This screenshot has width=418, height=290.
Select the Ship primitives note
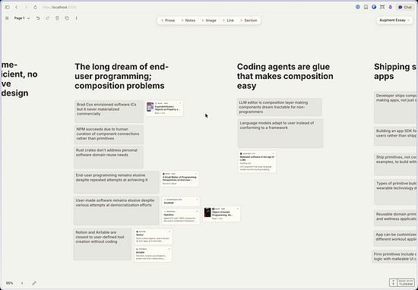coord(396,164)
